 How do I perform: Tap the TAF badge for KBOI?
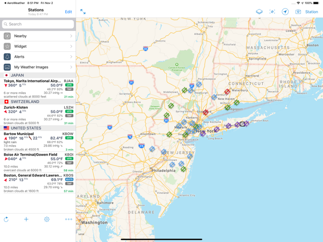click(x=69, y=163)
